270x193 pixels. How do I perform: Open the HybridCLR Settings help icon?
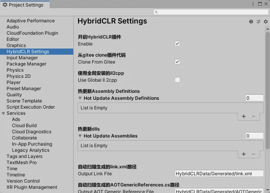click(251, 22)
